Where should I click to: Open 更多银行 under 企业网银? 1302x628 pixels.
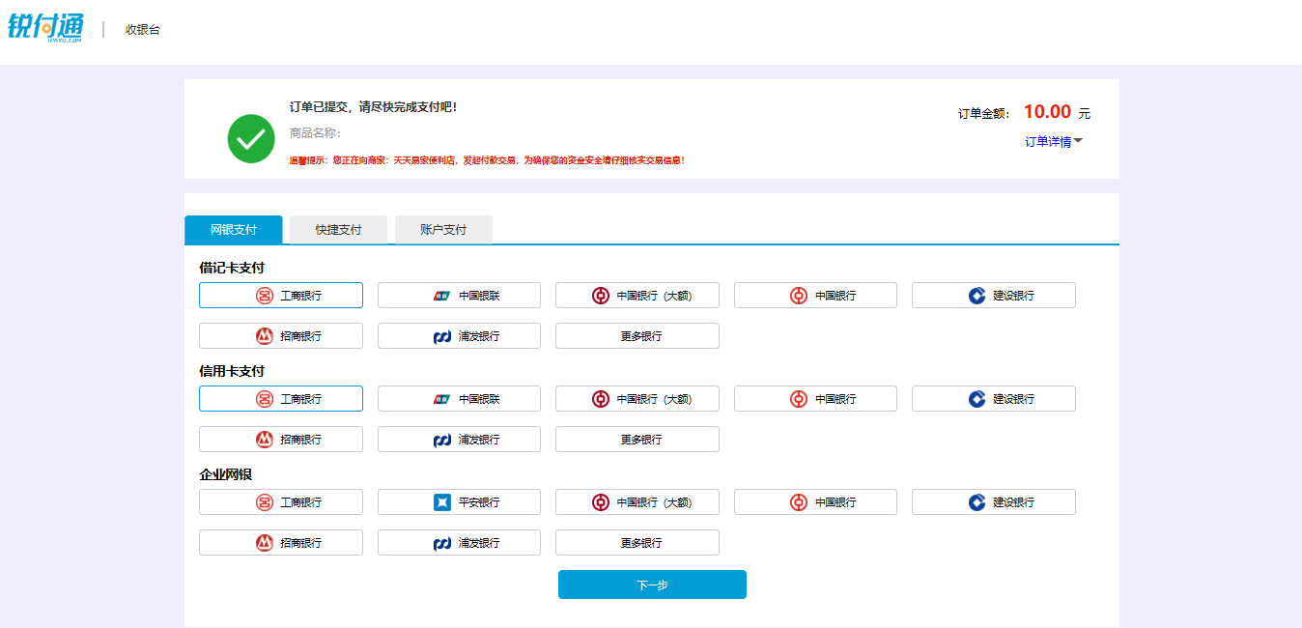[637, 543]
